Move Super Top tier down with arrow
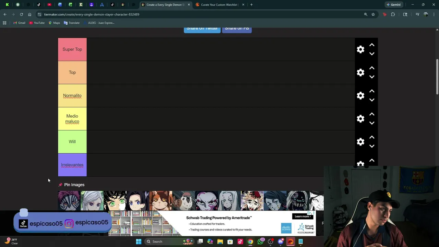This screenshot has height=247, width=439. point(372,54)
